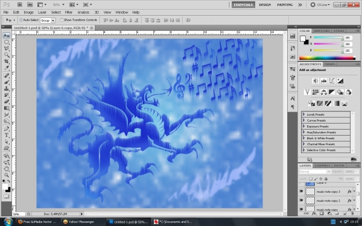Open the layer blend mode Normal dropdown
Image resolution: width=362 pixels, height=226 pixels.
click(315, 172)
